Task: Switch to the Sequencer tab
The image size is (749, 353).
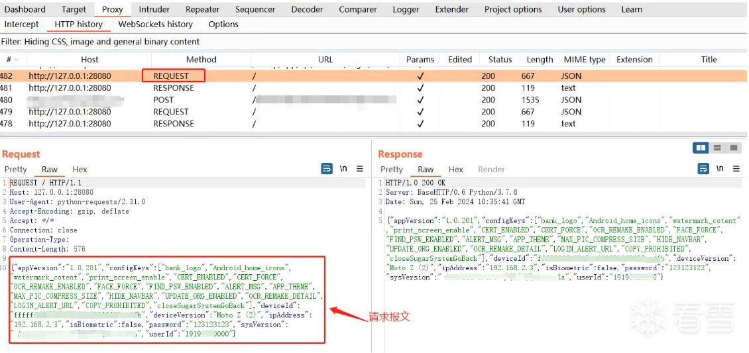Action: pos(256,9)
